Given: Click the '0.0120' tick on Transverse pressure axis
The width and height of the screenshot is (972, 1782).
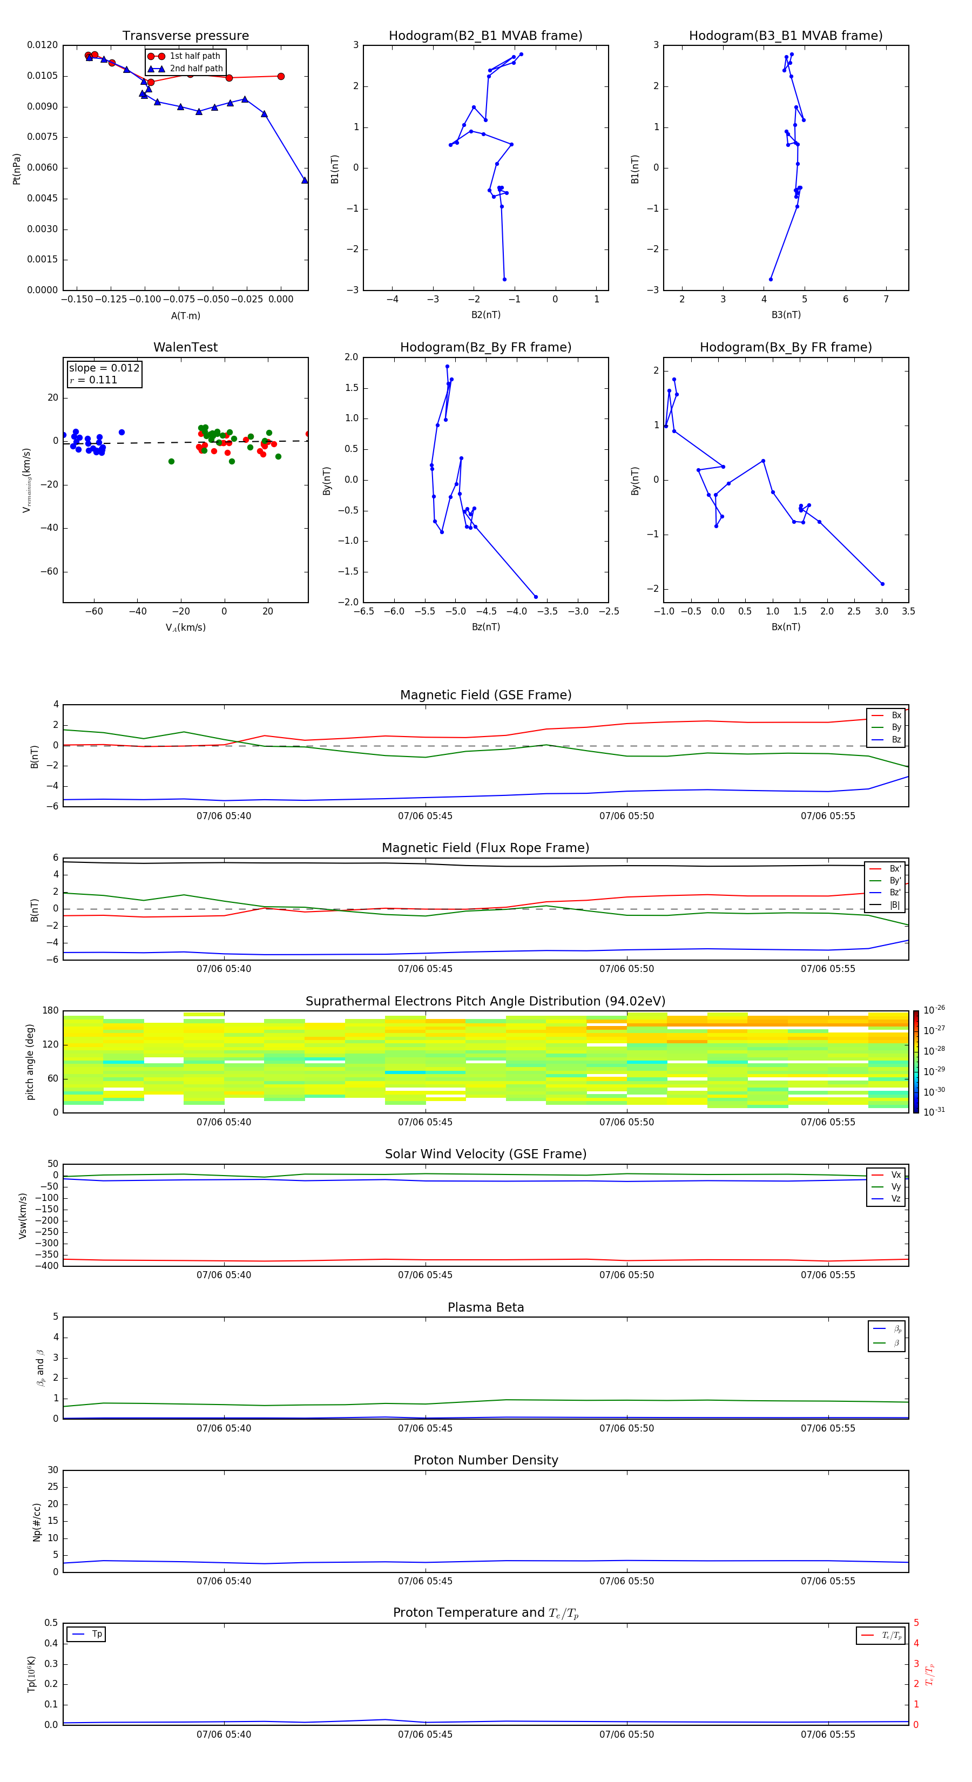Looking at the screenshot, I should pyautogui.click(x=42, y=45).
